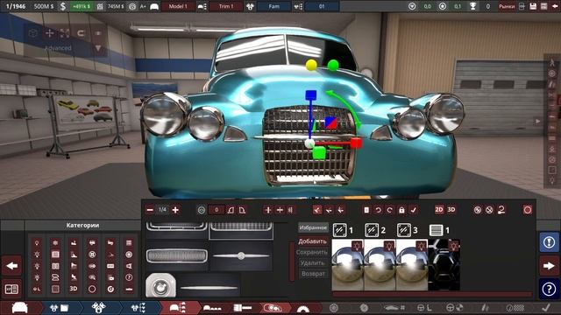
Task: Select the square vent fixture thumbnail
Action: pyautogui.click(x=160, y=285)
